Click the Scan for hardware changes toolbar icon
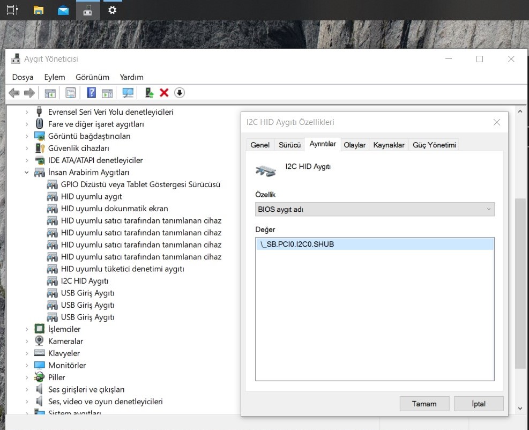529x430 pixels. click(128, 93)
